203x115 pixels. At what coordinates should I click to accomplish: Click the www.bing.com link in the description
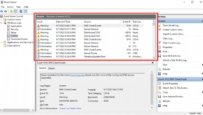77,75
